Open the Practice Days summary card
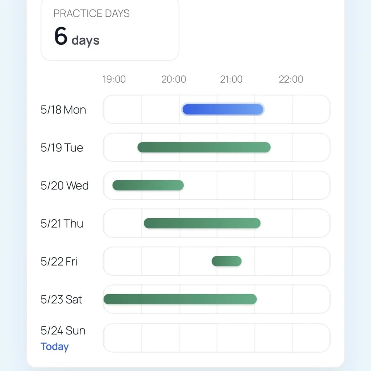 point(110,30)
